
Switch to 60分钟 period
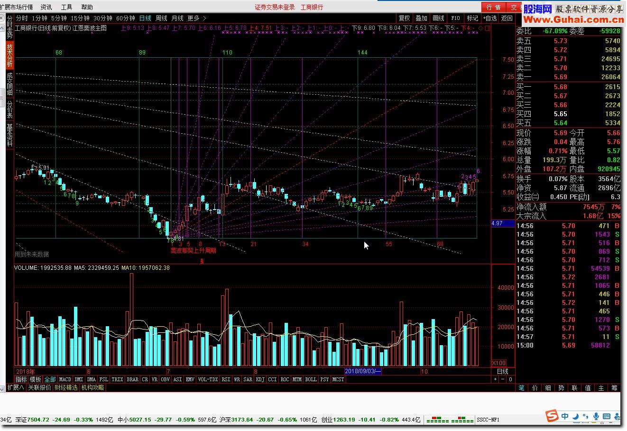tap(125, 18)
